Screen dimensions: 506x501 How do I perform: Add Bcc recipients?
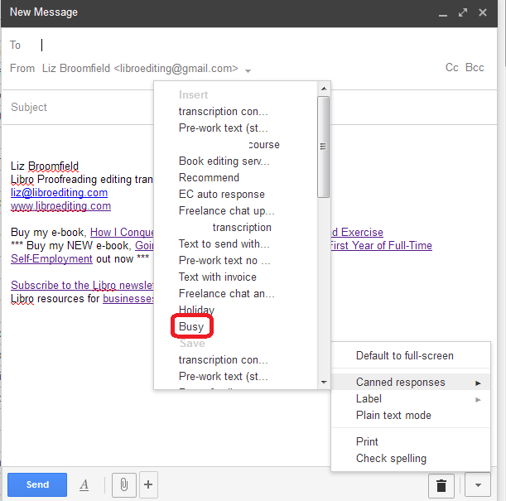tap(475, 68)
